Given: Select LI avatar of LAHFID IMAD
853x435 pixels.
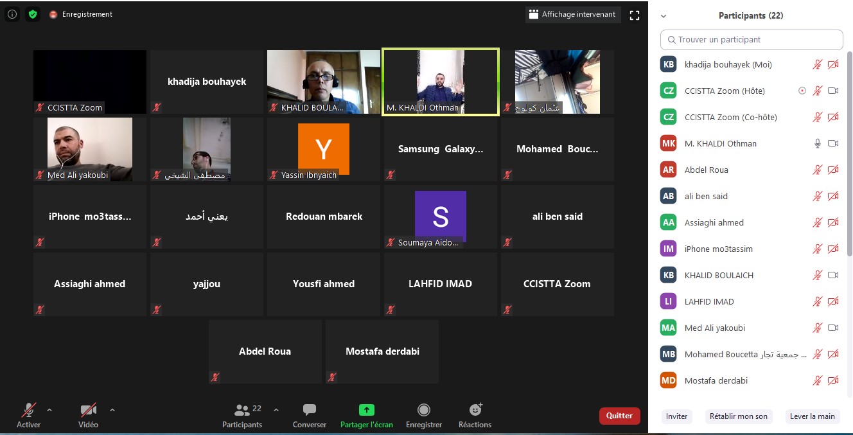Looking at the screenshot, I should point(669,301).
